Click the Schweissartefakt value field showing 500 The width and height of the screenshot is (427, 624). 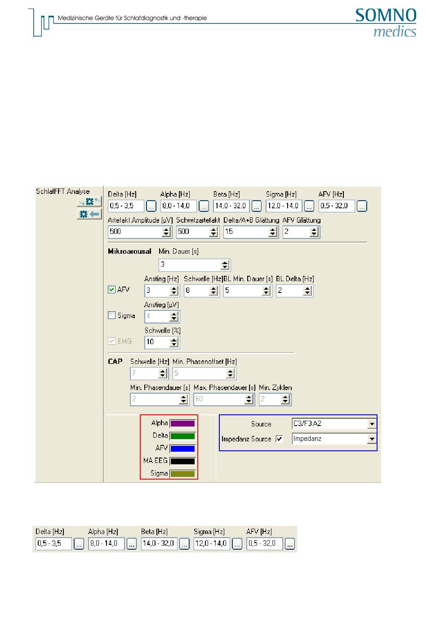point(192,232)
